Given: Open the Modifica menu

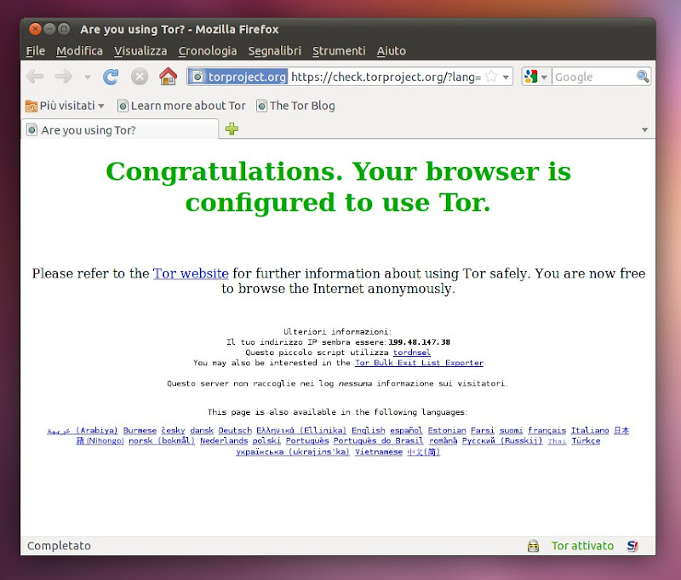Looking at the screenshot, I should (x=79, y=51).
